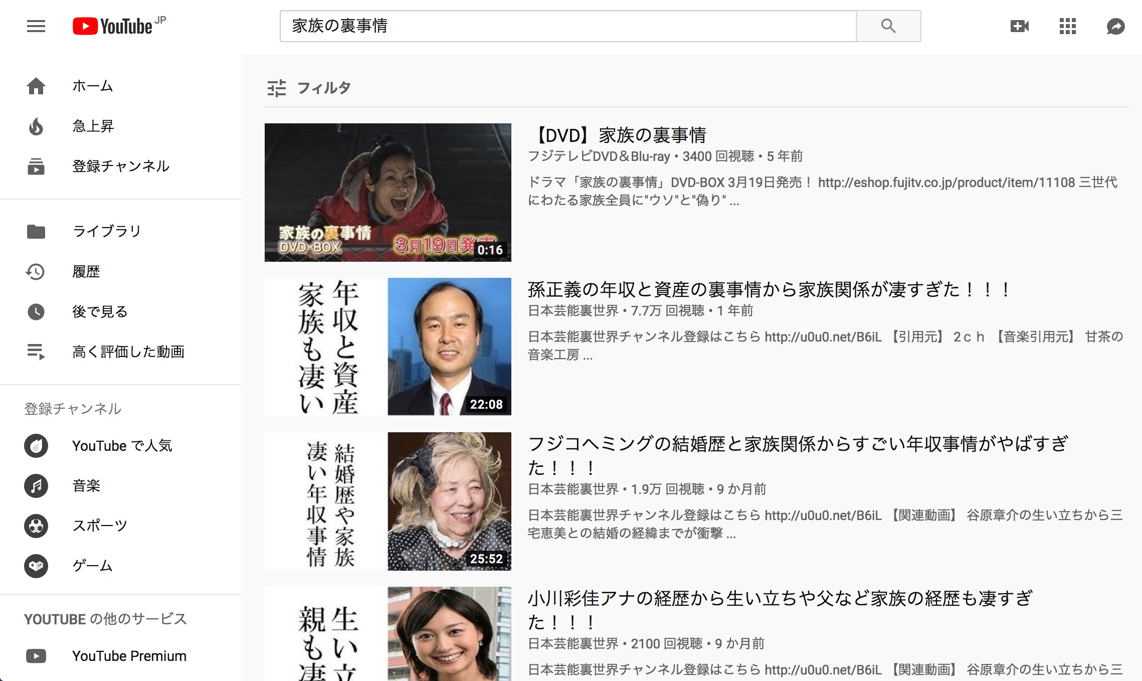This screenshot has height=681, width=1142.
Task: Open the YouTube apps grid icon
Action: (x=1068, y=26)
